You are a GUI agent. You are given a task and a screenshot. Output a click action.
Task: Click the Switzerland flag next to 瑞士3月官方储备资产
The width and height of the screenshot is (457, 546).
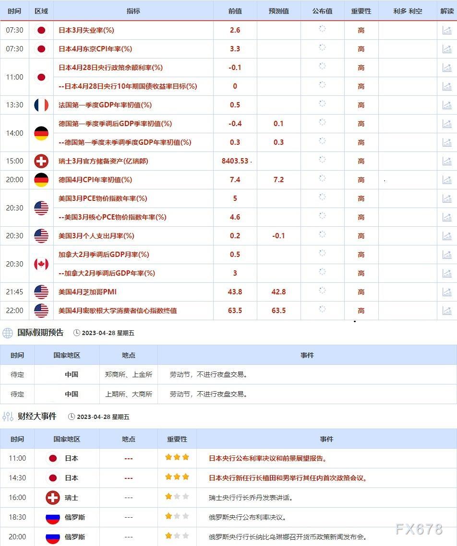tap(41, 161)
